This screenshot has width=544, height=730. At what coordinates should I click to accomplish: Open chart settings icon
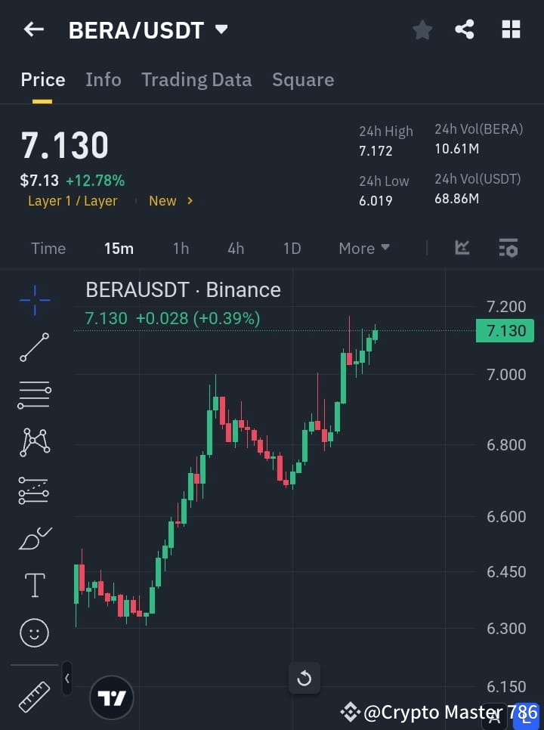point(508,248)
